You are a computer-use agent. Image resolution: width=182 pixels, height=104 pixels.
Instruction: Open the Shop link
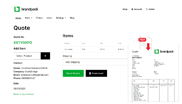[x=125, y=9]
